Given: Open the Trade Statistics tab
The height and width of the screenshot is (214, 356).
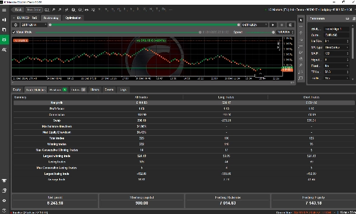Looking at the screenshot, I should click(36, 90).
